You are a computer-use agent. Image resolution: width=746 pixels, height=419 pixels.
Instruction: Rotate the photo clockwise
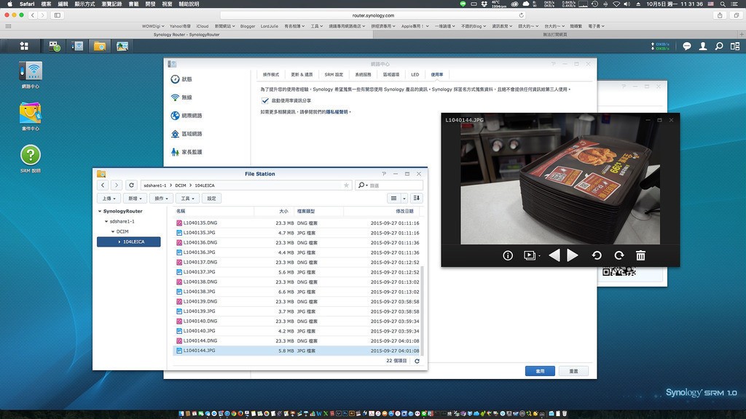click(619, 255)
